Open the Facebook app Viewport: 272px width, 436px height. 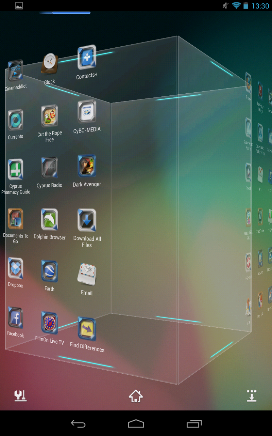(16, 318)
